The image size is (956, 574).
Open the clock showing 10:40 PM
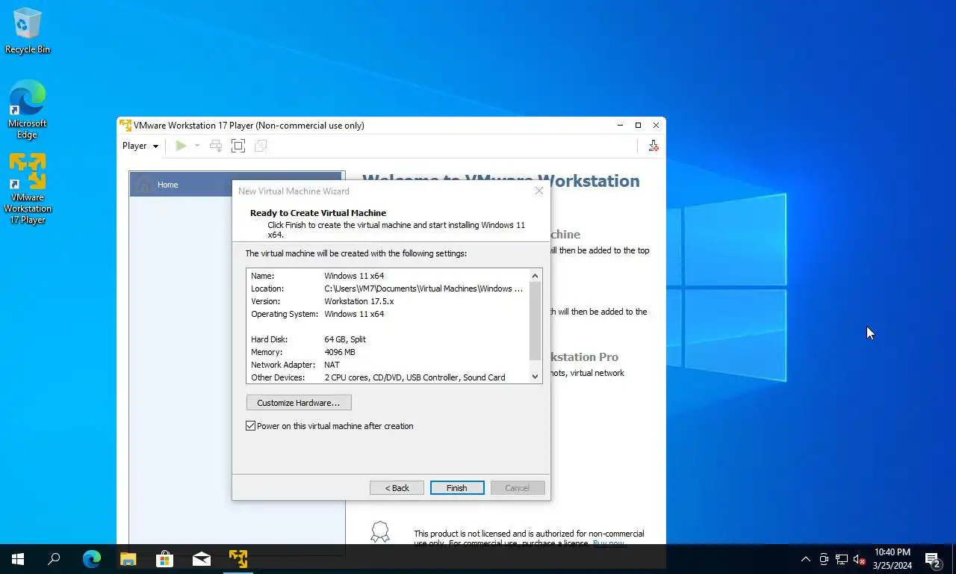pos(893,559)
